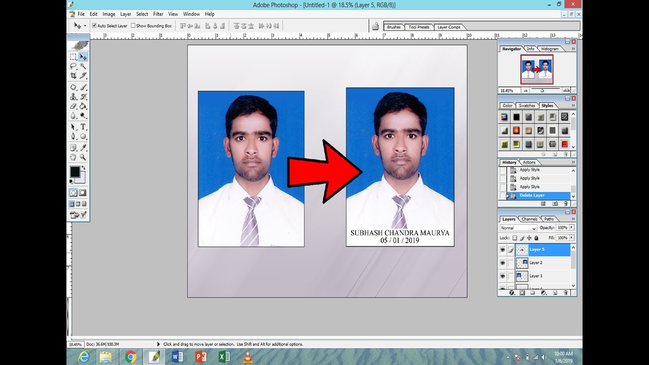
Task: Toggle lock image pixels brush icon
Action: pyautogui.click(x=522, y=238)
